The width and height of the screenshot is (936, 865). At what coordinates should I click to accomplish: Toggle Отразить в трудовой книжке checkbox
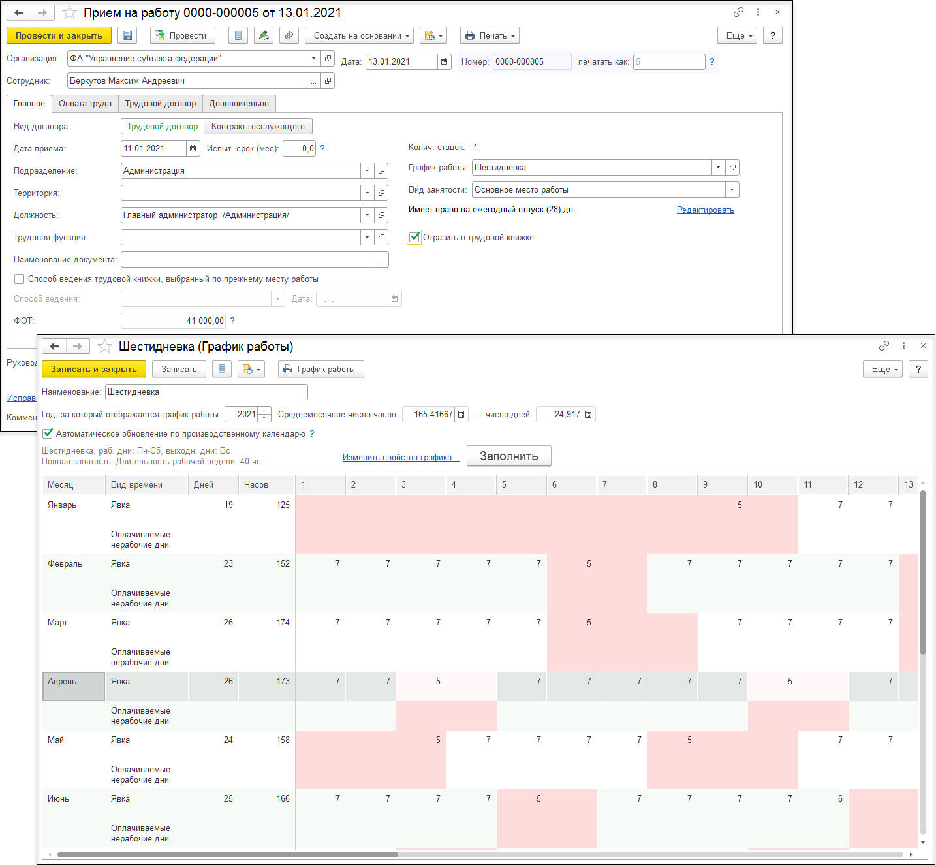click(x=414, y=237)
